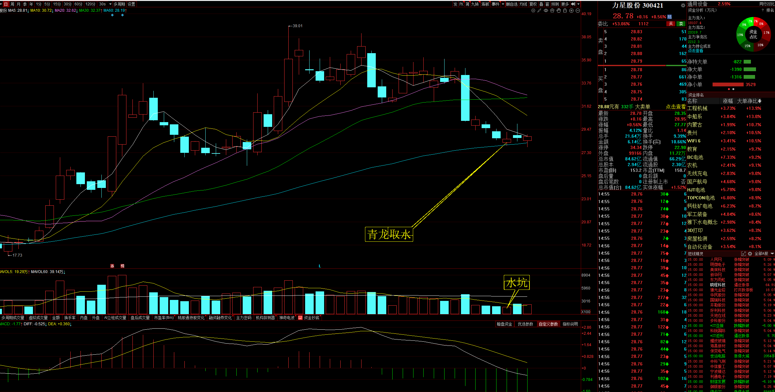Open stock panel gear settings near 300421
This screenshot has width=775, height=392.
point(683,5)
